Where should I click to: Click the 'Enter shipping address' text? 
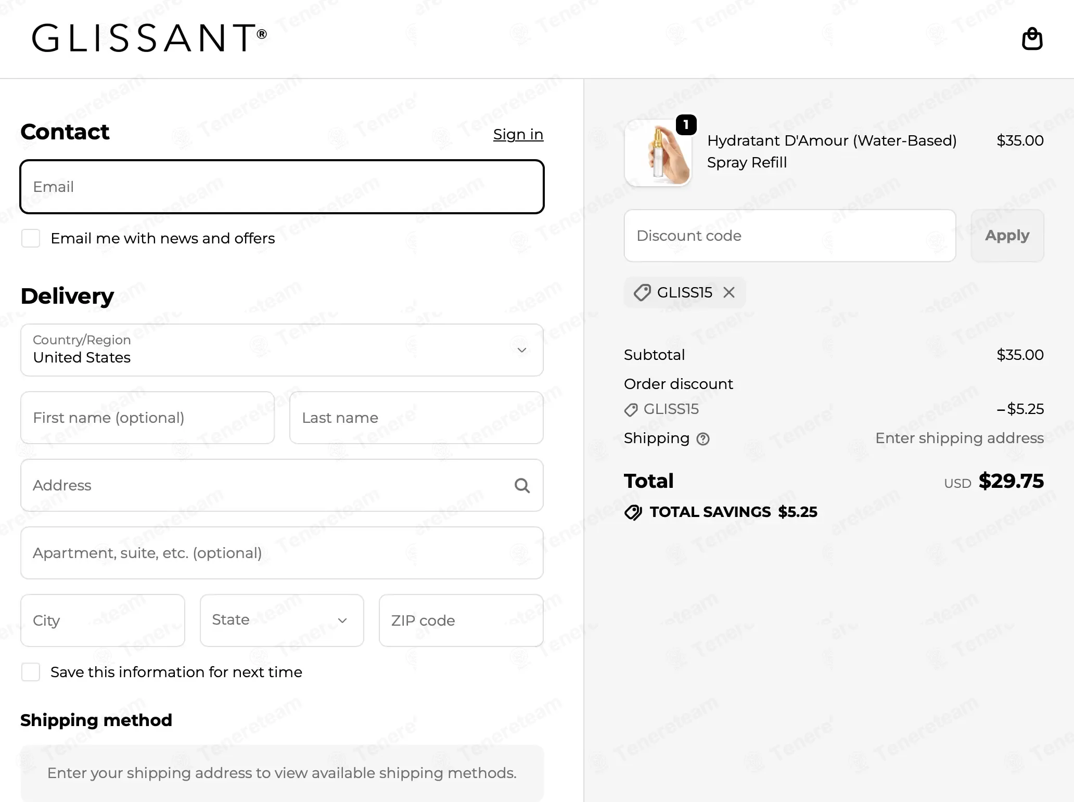tap(960, 438)
